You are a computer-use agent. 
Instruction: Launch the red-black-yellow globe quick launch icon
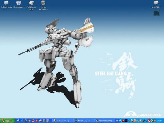pos(33,121)
